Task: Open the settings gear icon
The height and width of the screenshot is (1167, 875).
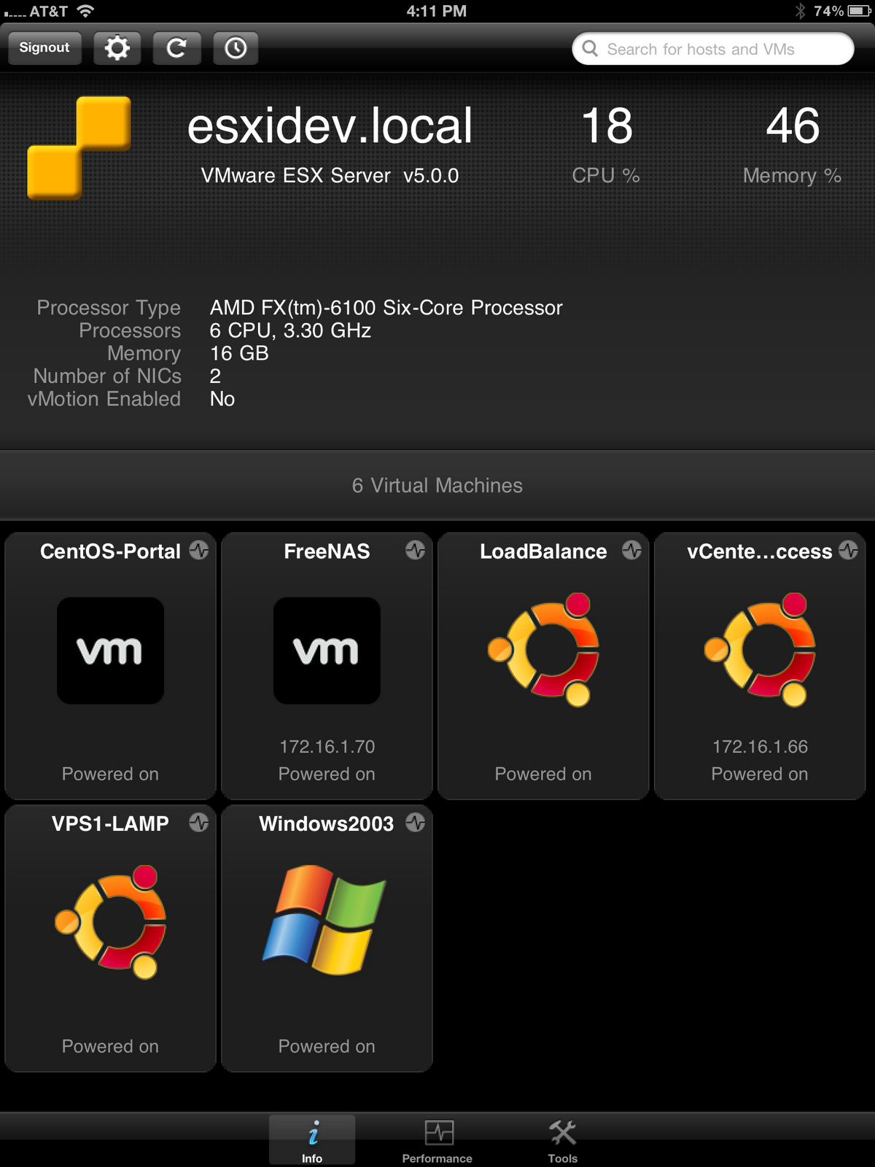Action: tap(117, 47)
